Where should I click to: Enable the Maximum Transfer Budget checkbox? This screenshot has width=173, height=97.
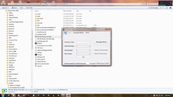pyautogui.click(x=93, y=50)
